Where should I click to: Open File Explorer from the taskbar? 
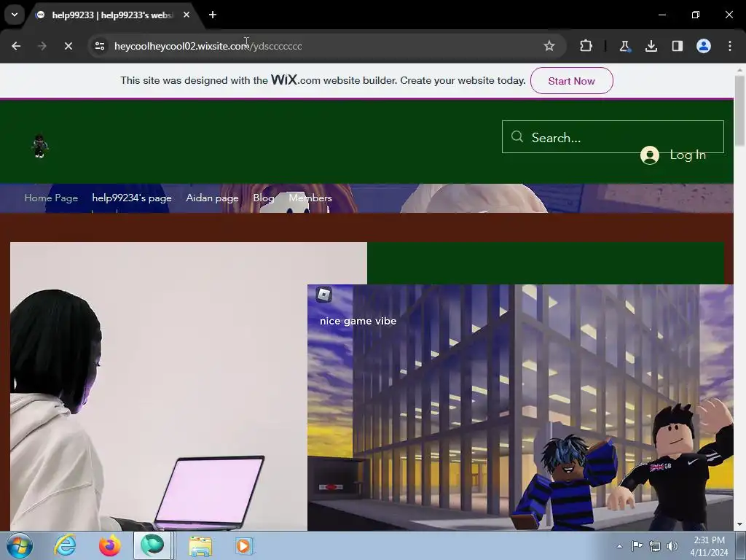pos(201,546)
